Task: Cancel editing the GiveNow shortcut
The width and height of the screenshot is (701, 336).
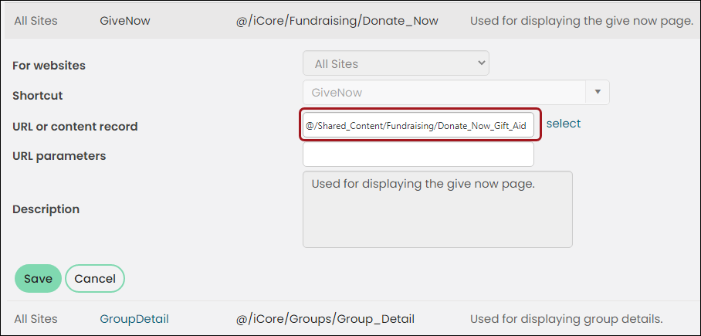Action: click(x=95, y=279)
